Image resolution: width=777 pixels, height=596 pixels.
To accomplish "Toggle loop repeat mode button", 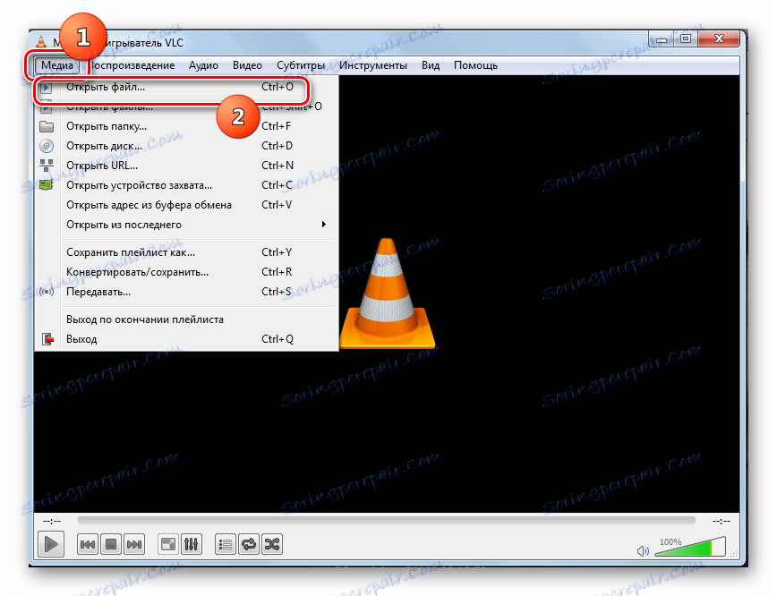I will pyautogui.click(x=249, y=545).
